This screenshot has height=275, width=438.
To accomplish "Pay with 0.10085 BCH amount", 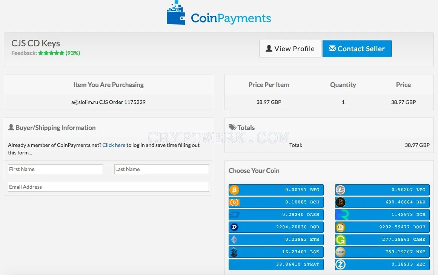I will click(276, 202).
